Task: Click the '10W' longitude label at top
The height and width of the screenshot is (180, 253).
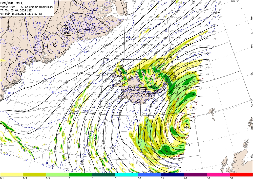Action: [x=173, y=1]
